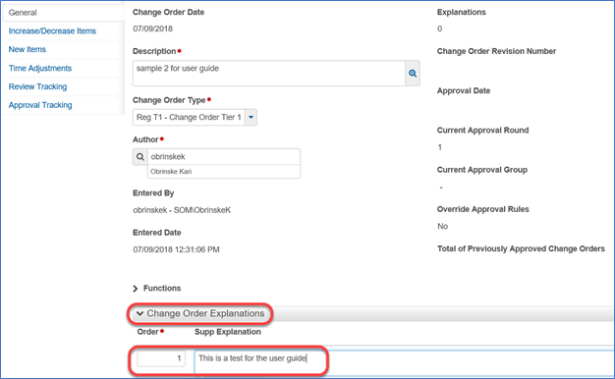
Task: Click the Order number field showing 1
Action: point(161,358)
